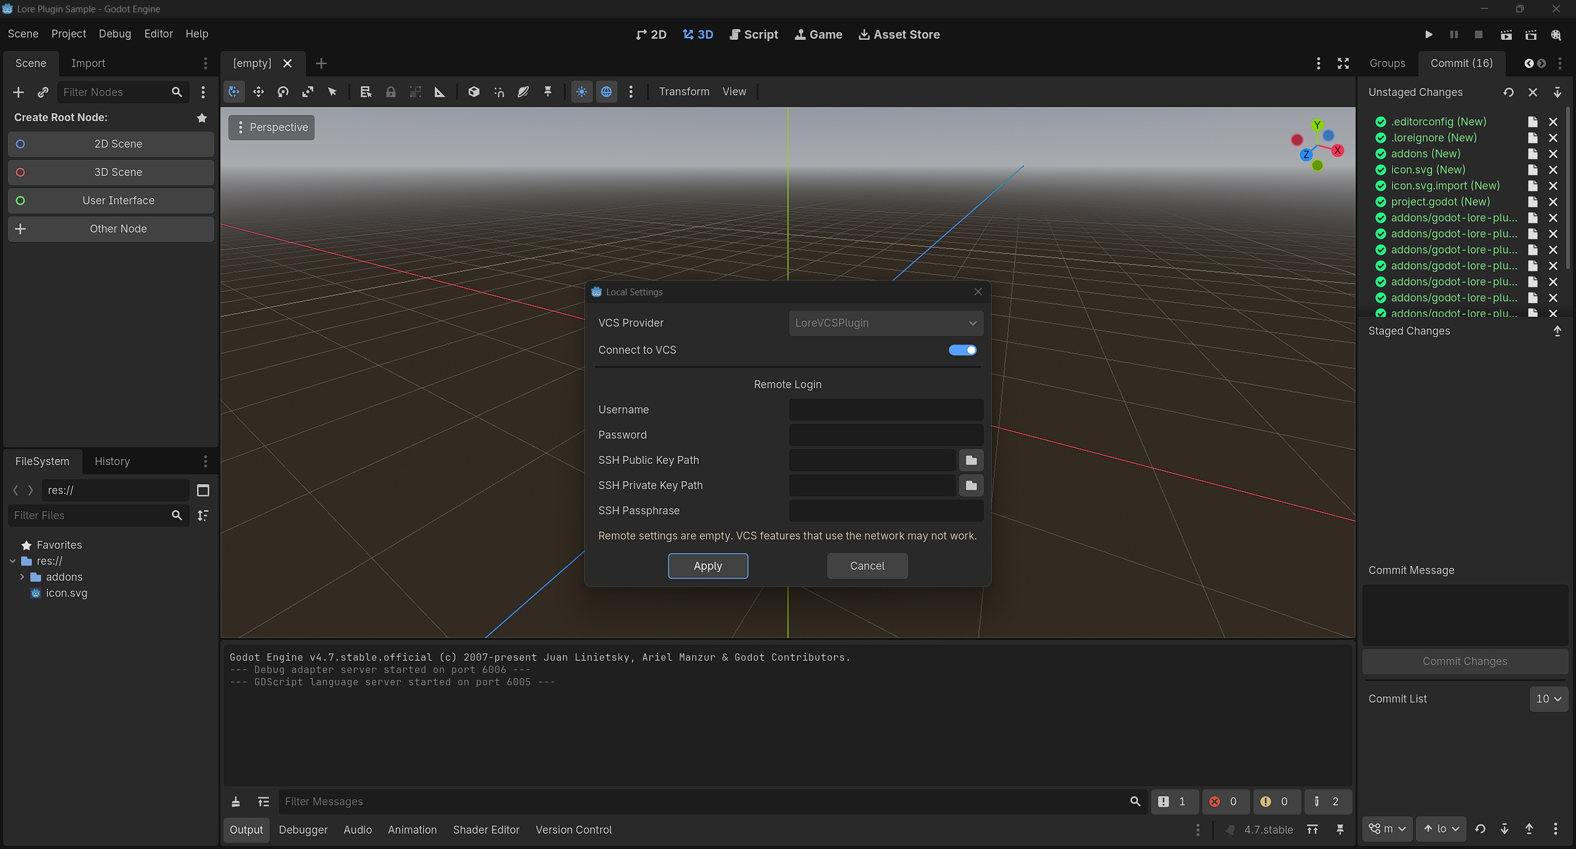Screen dimensions: 1576x849
Task: Refresh the Unstaged Changes list
Action: (x=1508, y=92)
